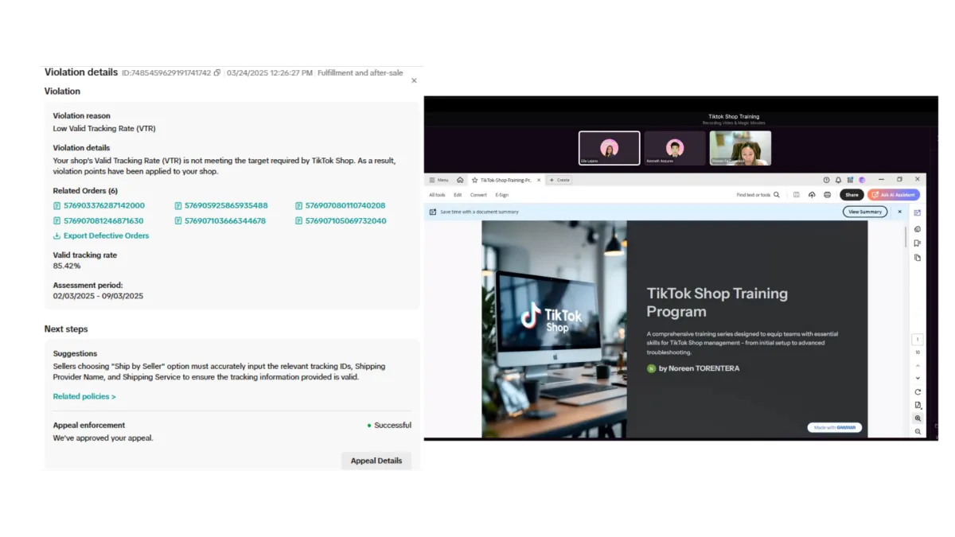Open Acrobat Help question mark icon
Screen dimensions: 955x537
coord(826,180)
